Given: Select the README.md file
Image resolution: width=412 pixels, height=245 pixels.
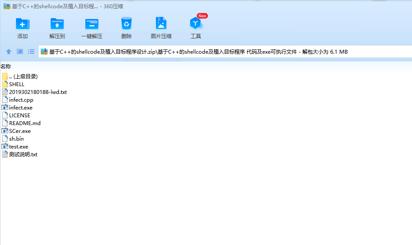Looking at the screenshot, I should point(25,123).
